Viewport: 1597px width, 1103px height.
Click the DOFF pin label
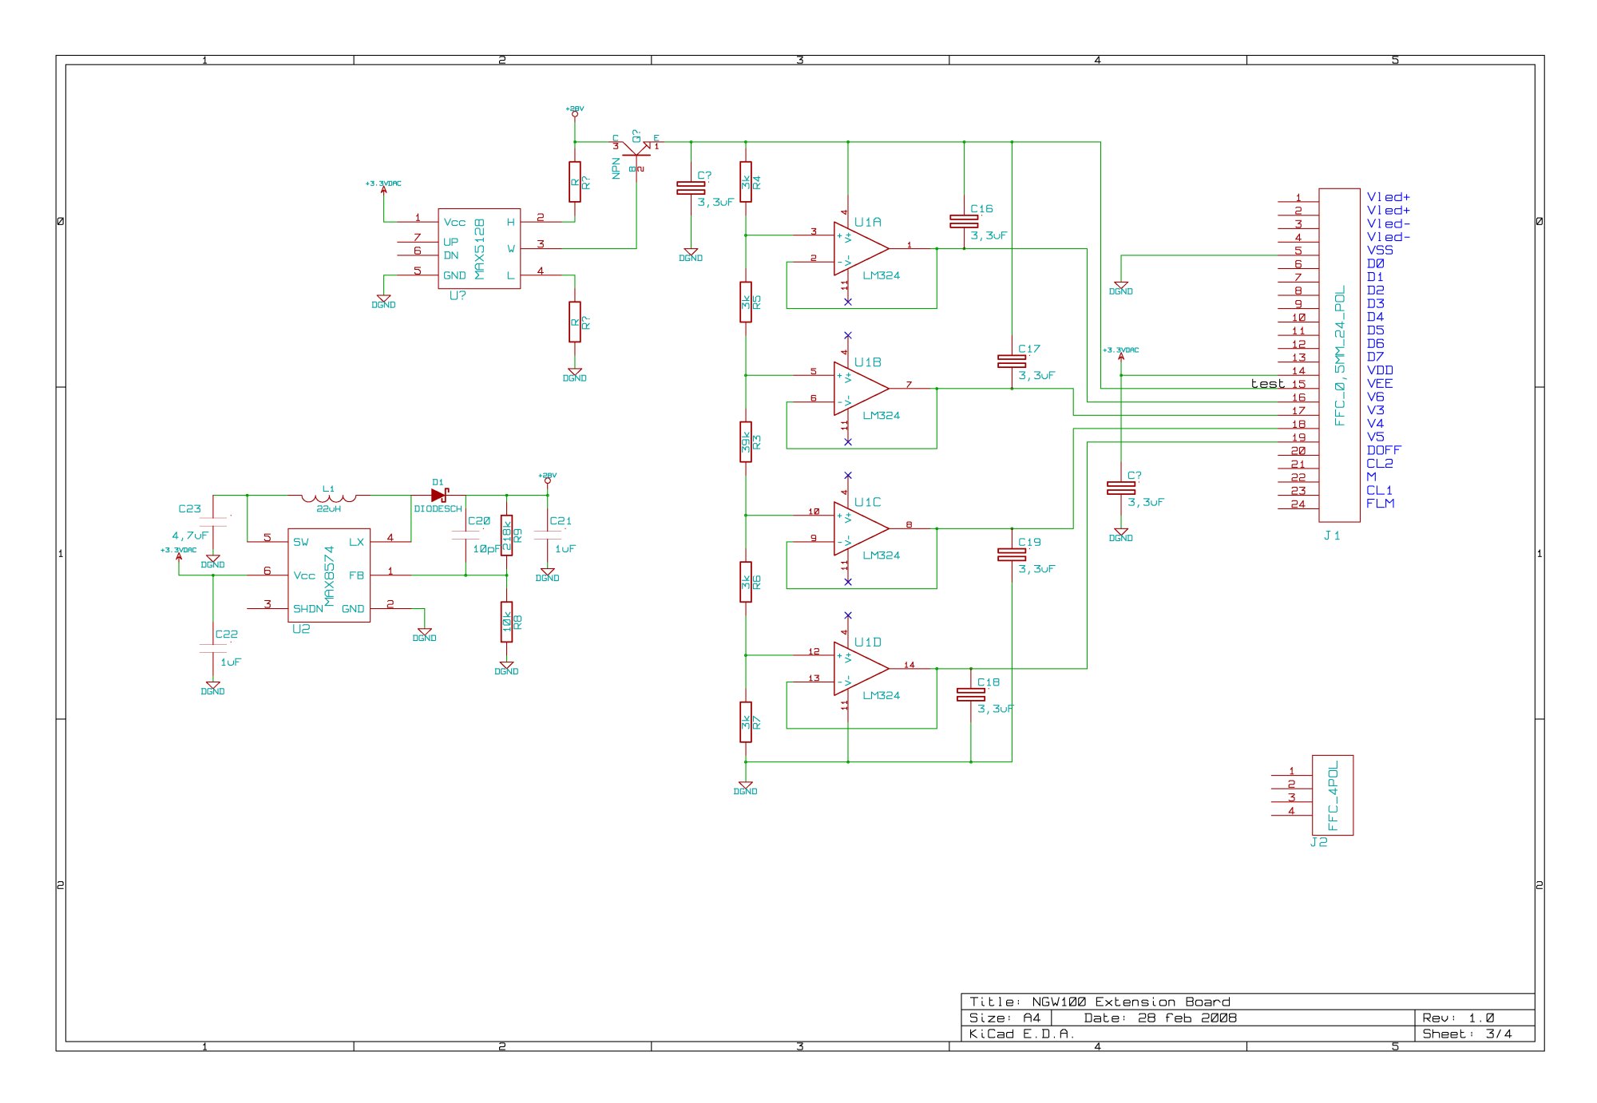(x=1383, y=450)
